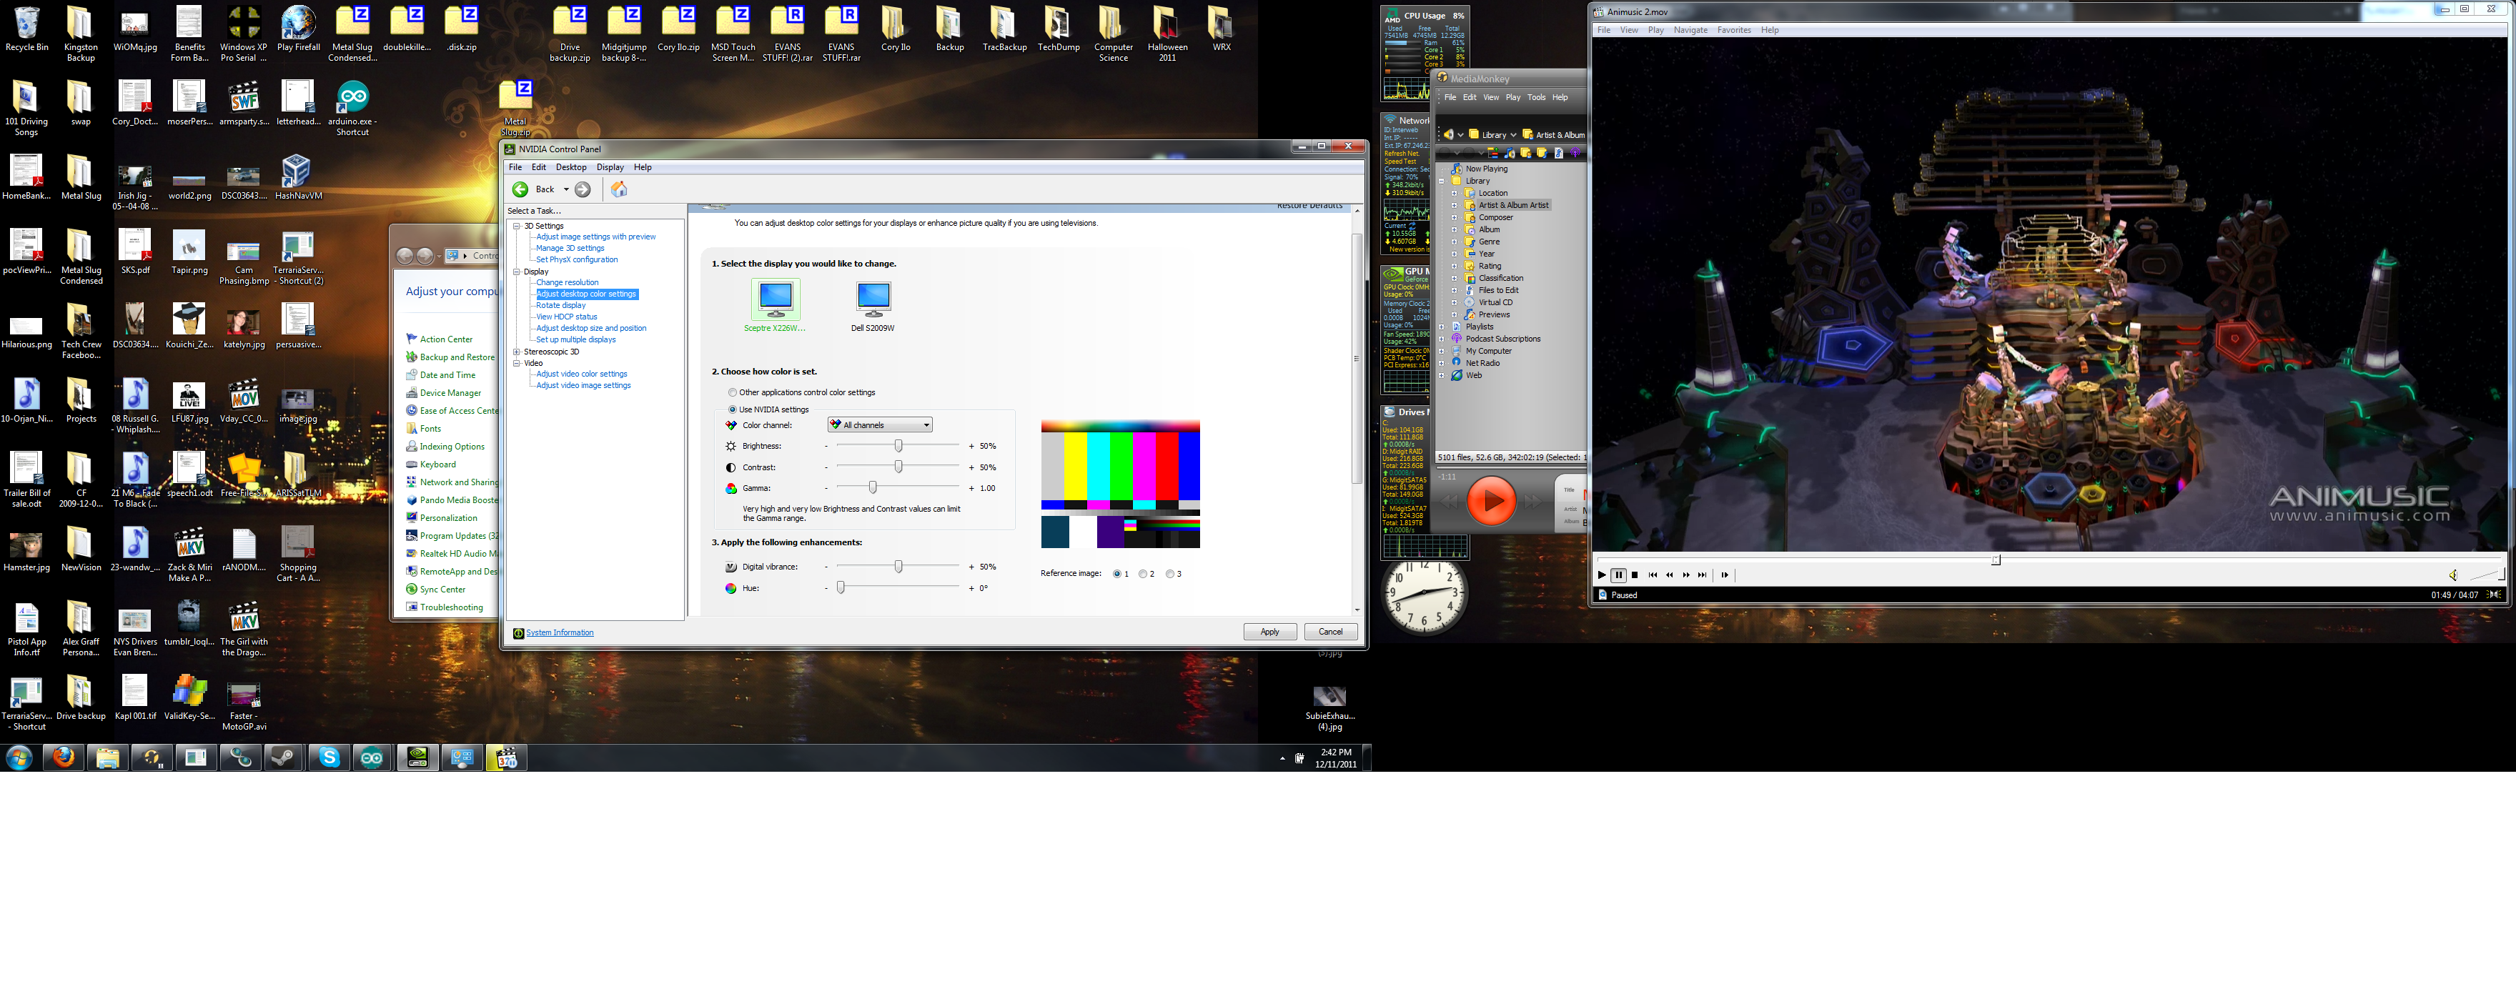Open Windows Explorer from the taskbar
Viewport: 2516px width, 989px height.
tap(107, 757)
